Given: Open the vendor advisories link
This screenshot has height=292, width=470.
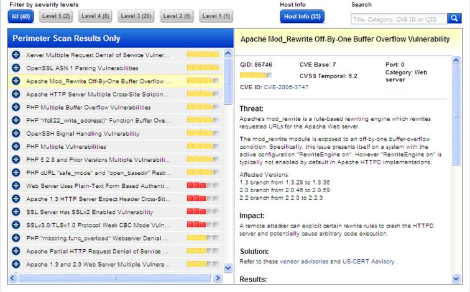Looking at the screenshot, I should pyautogui.click(x=304, y=262).
